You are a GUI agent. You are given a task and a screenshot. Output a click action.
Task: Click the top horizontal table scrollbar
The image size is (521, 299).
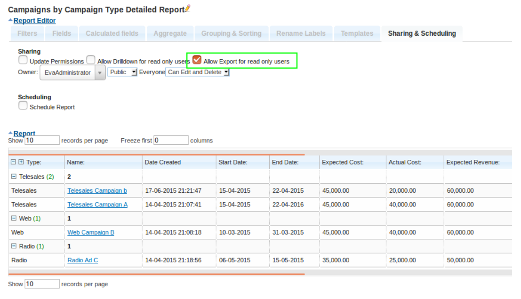coord(156,154)
